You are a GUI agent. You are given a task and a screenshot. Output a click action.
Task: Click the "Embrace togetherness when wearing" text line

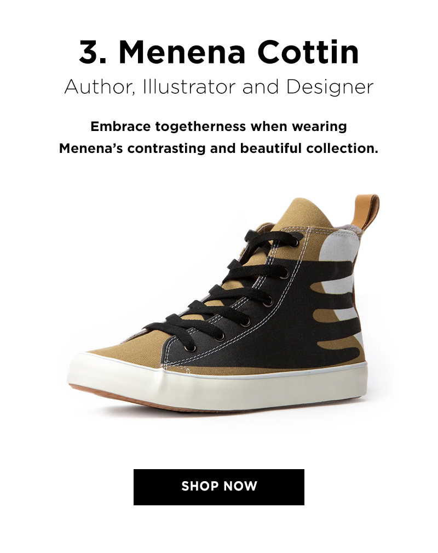[219, 127]
